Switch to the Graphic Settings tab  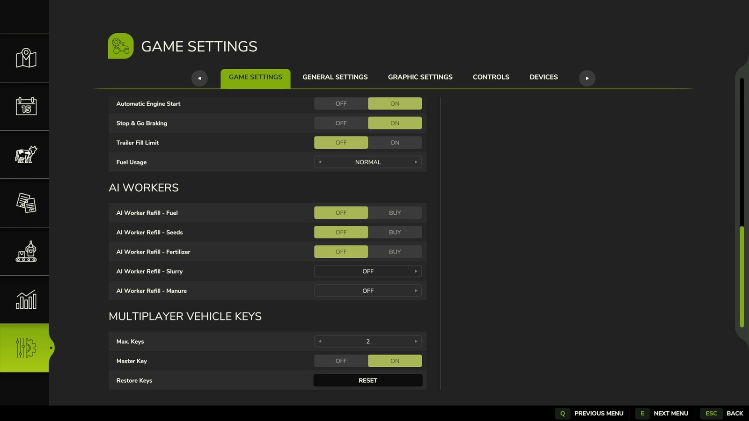pyautogui.click(x=419, y=77)
